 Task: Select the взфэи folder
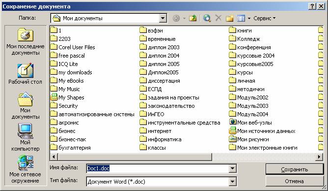coord(152,31)
